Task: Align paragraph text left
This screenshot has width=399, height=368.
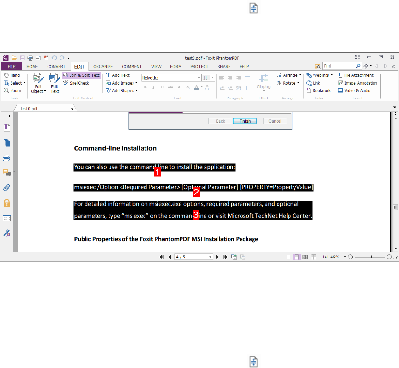Action: [222, 78]
